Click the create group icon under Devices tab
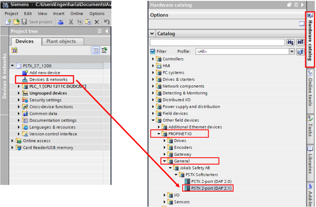 tap(14, 50)
